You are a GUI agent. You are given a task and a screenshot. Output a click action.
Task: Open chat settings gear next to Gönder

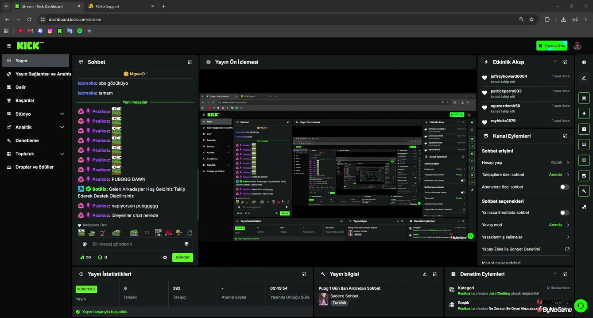(165, 257)
